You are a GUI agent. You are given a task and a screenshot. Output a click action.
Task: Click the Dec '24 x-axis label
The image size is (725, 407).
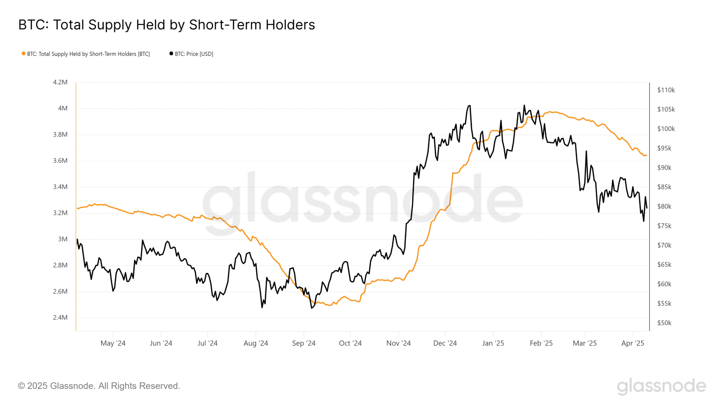[445, 343]
